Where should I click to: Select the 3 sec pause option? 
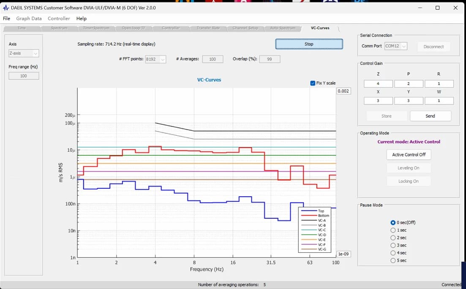coord(393,246)
